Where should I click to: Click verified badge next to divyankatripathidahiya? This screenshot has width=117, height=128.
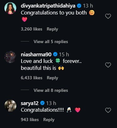(79, 6)
